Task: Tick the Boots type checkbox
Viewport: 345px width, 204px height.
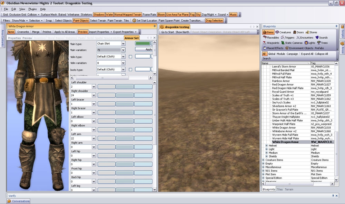Action: (130, 69)
